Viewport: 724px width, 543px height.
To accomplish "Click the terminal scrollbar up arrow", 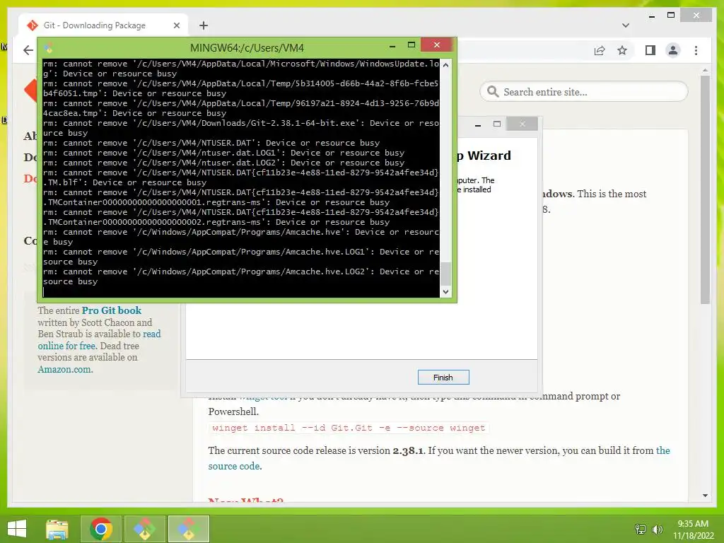I will point(445,64).
